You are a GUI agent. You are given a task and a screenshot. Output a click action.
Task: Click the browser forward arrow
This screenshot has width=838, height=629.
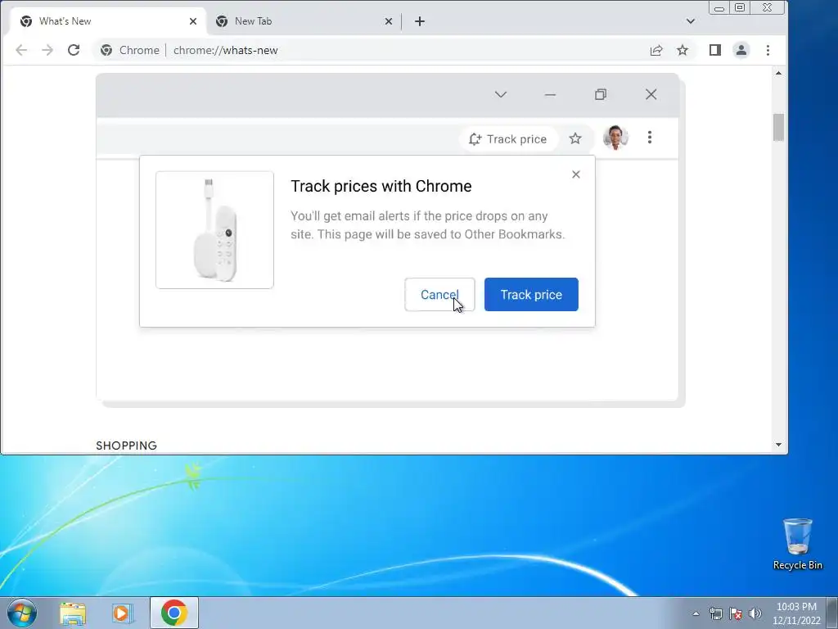[x=47, y=50]
